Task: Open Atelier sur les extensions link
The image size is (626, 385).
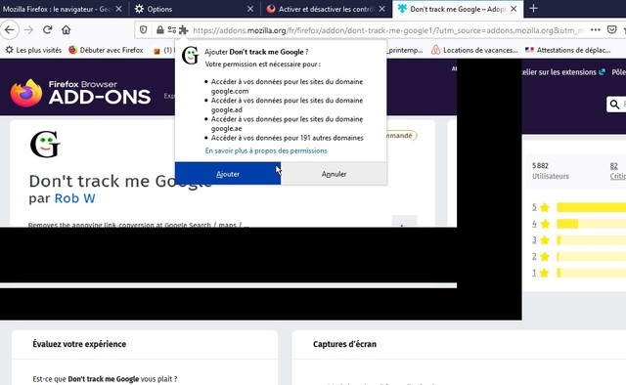Action: (563, 72)
